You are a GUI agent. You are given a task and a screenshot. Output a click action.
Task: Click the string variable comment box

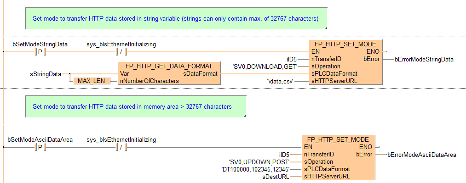click(x=176, y=18)
